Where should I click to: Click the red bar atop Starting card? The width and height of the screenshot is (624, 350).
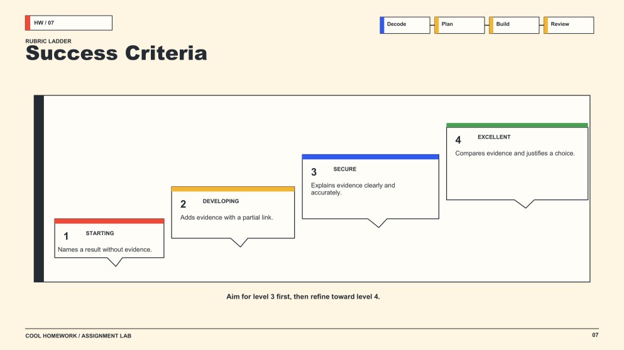(x=109, y=221)
